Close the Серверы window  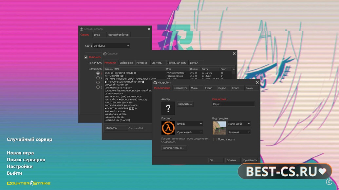pyautogui.click(x=234, y=54)
